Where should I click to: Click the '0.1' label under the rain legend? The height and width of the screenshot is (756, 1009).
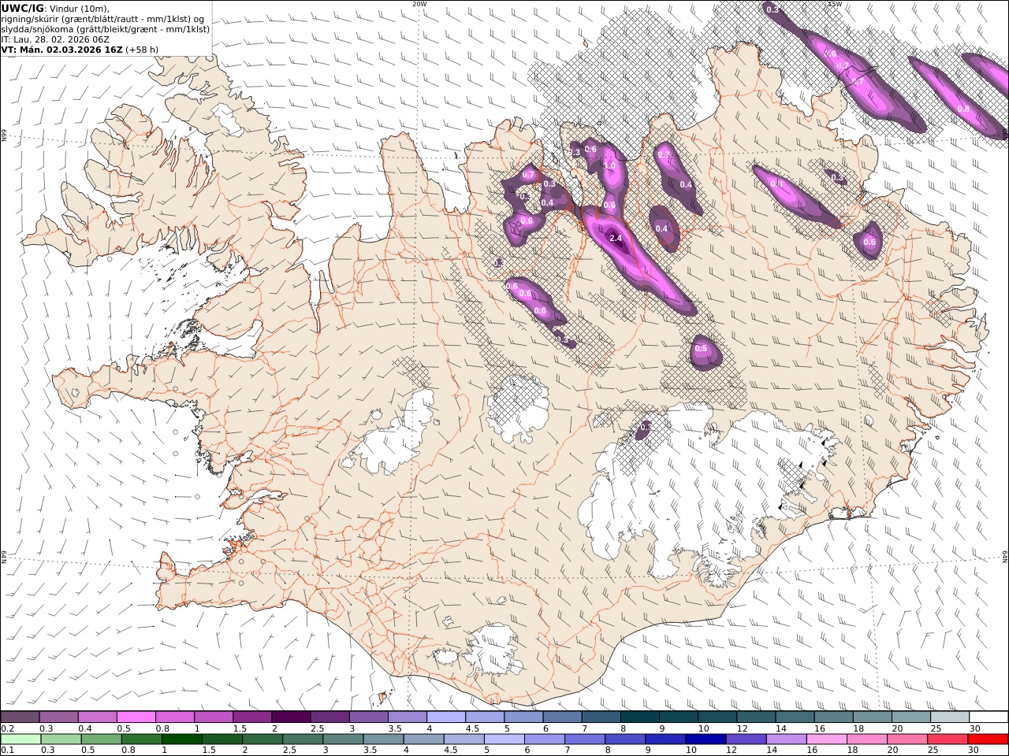click(6, 750)
